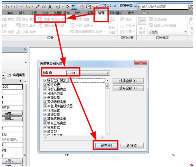Click the keyword search input field
Screen dimensions: 196x167
pos(165,7)
